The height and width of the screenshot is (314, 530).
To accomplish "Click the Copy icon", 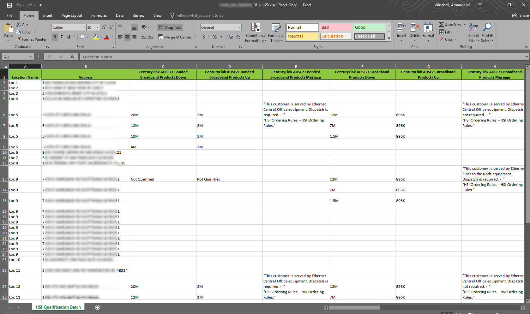I will (x=18, y=32).
